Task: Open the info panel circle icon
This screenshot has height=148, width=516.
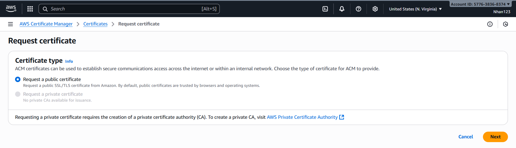Action: [490, 24]
